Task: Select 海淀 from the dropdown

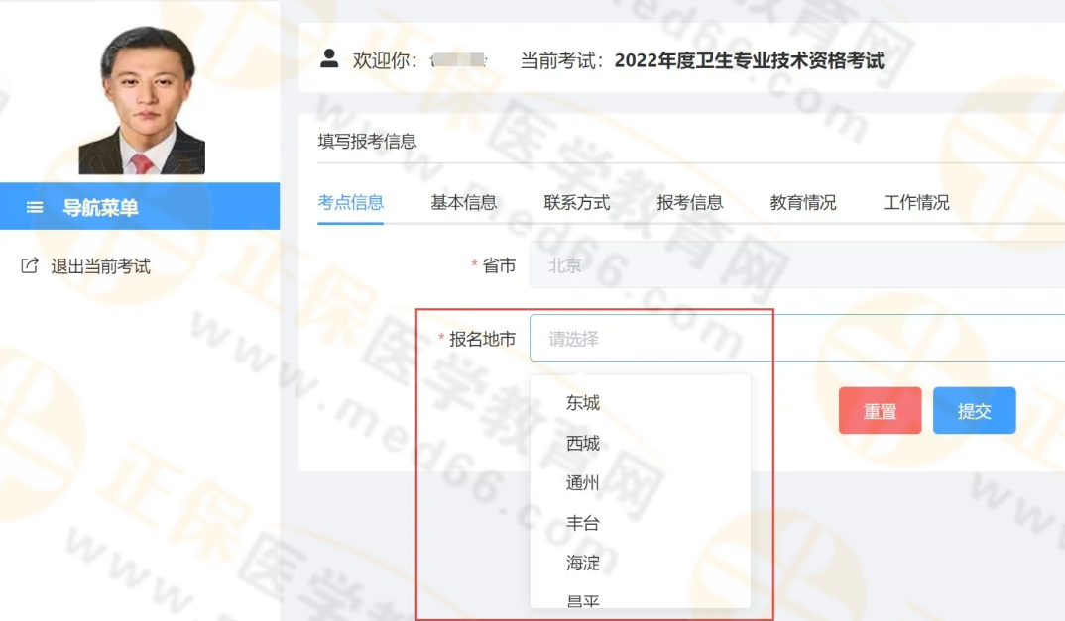Action: (x=580, y=563)
